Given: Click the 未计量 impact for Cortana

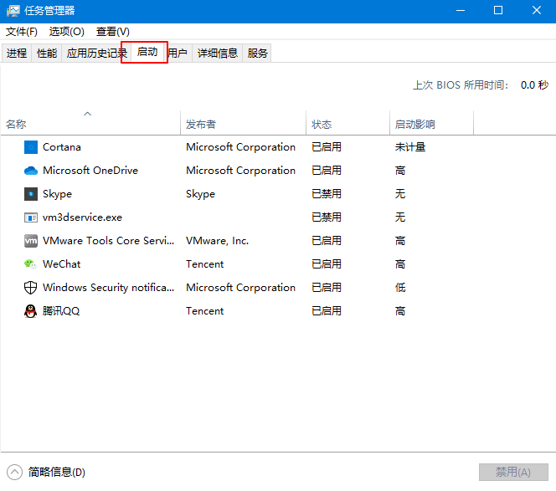Looking at the screenshot, I should point(410,147).
